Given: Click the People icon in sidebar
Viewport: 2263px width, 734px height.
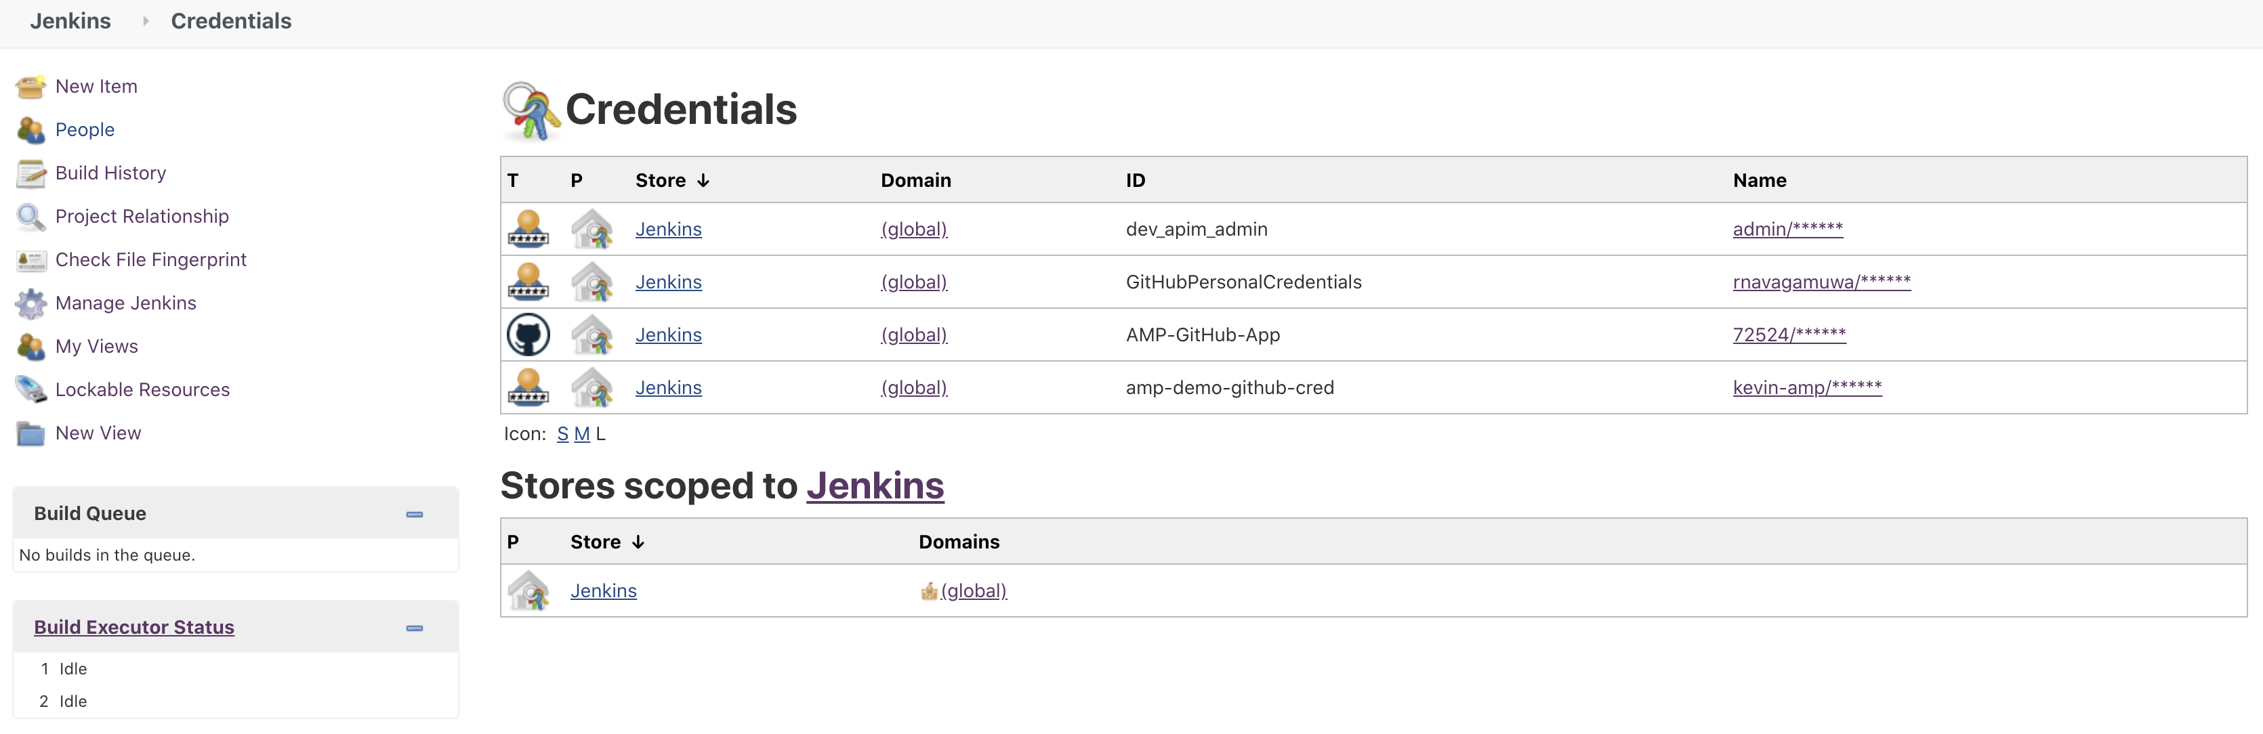Looking at the screenshot, I should coord(30,130).
